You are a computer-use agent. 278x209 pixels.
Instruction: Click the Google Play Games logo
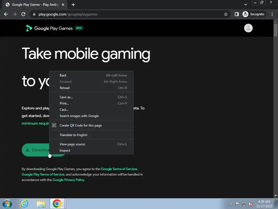[49, 28]
